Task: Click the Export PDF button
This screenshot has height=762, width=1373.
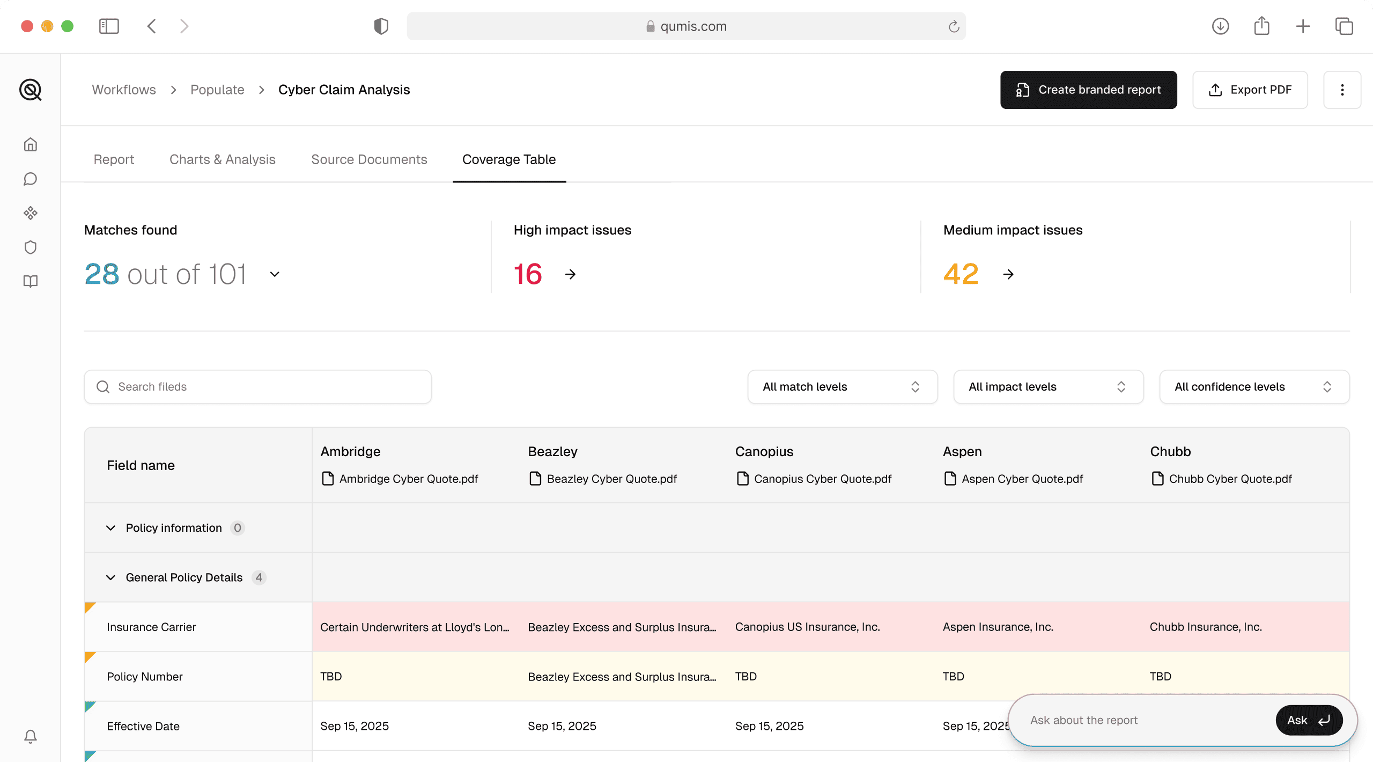Action: pos(1250,90)
